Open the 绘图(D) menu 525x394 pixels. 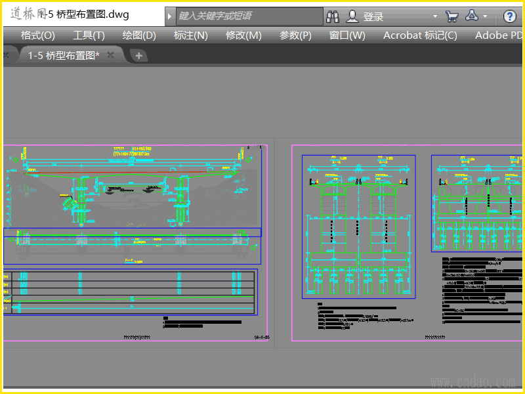139,35
